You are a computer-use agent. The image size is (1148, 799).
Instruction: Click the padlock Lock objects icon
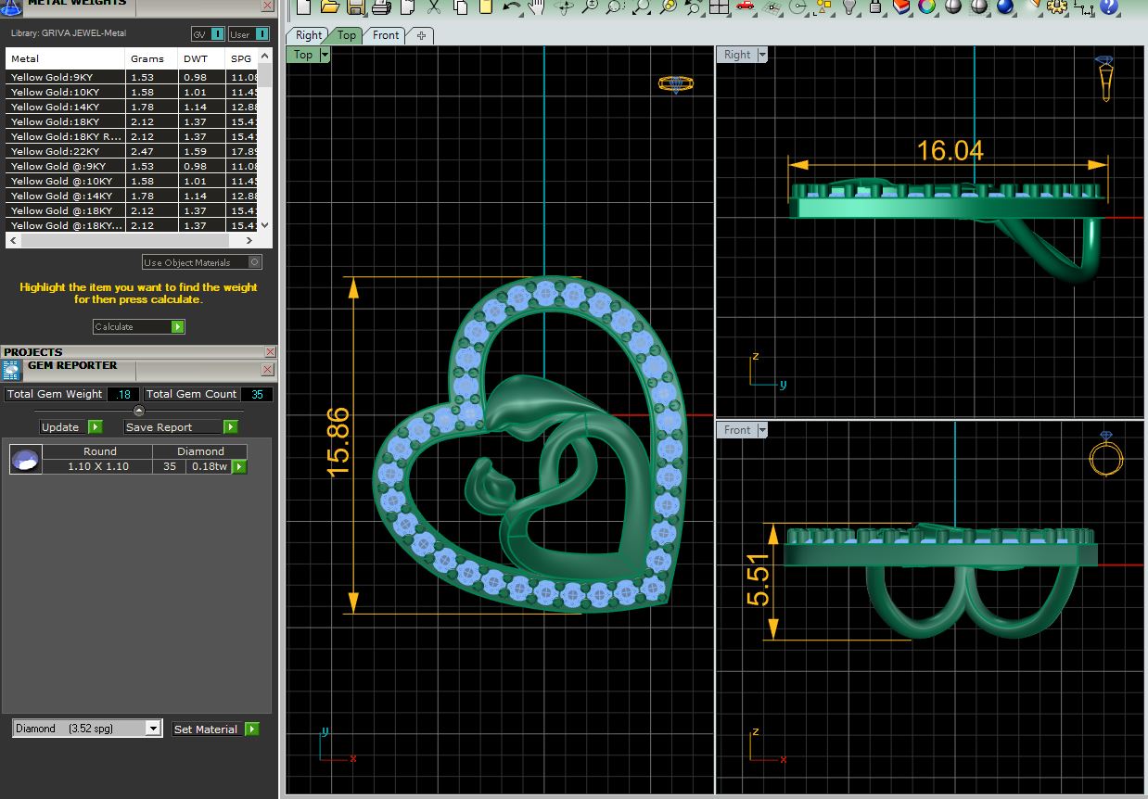tap(875, 6)
